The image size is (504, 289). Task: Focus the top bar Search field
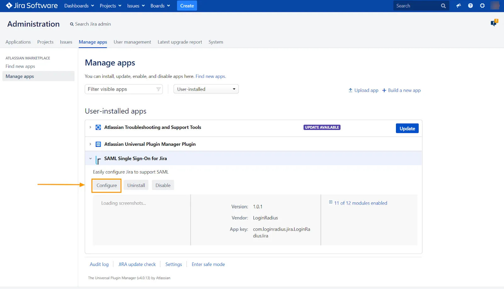pos(421,6)
